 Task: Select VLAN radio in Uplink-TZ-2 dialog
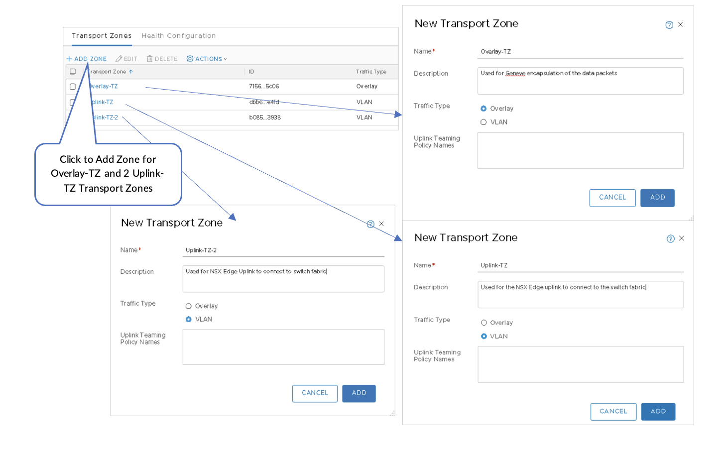(189, 320)
